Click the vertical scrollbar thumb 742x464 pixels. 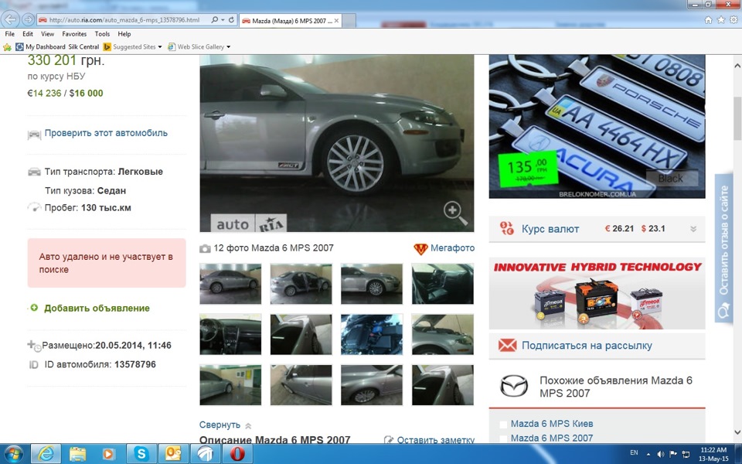[x=737, y=118]
